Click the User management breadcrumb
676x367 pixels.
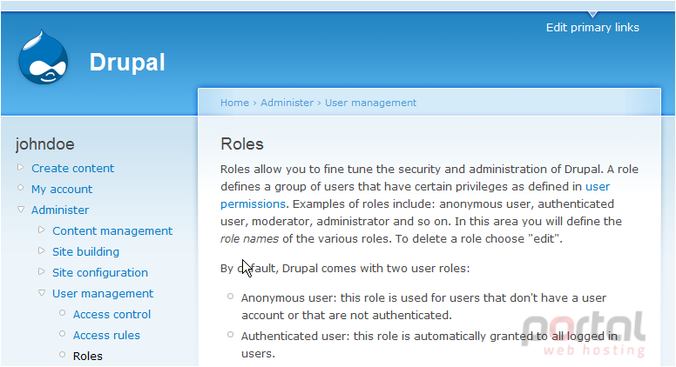[x=370, y=103]
